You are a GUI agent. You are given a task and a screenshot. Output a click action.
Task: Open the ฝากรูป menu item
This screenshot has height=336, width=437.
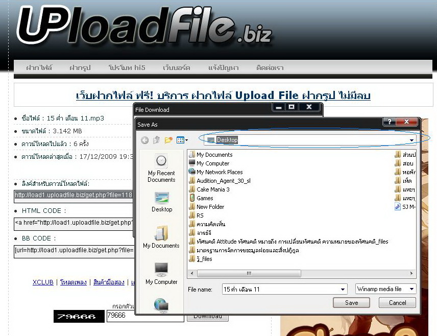click(80, 67)
